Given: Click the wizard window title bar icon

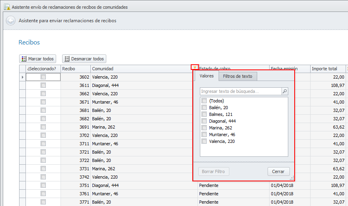Looking at the screenshot, I should (7, 7).
